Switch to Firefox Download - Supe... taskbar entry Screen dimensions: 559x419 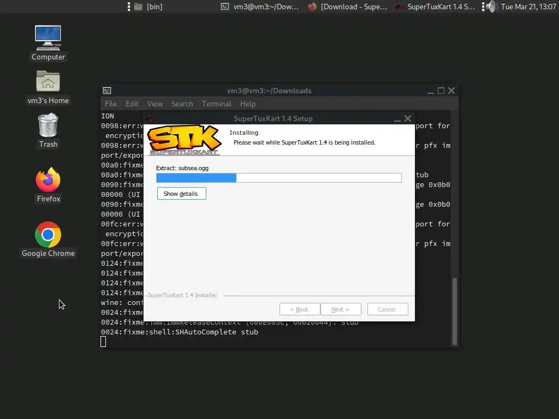pos(348,7)
